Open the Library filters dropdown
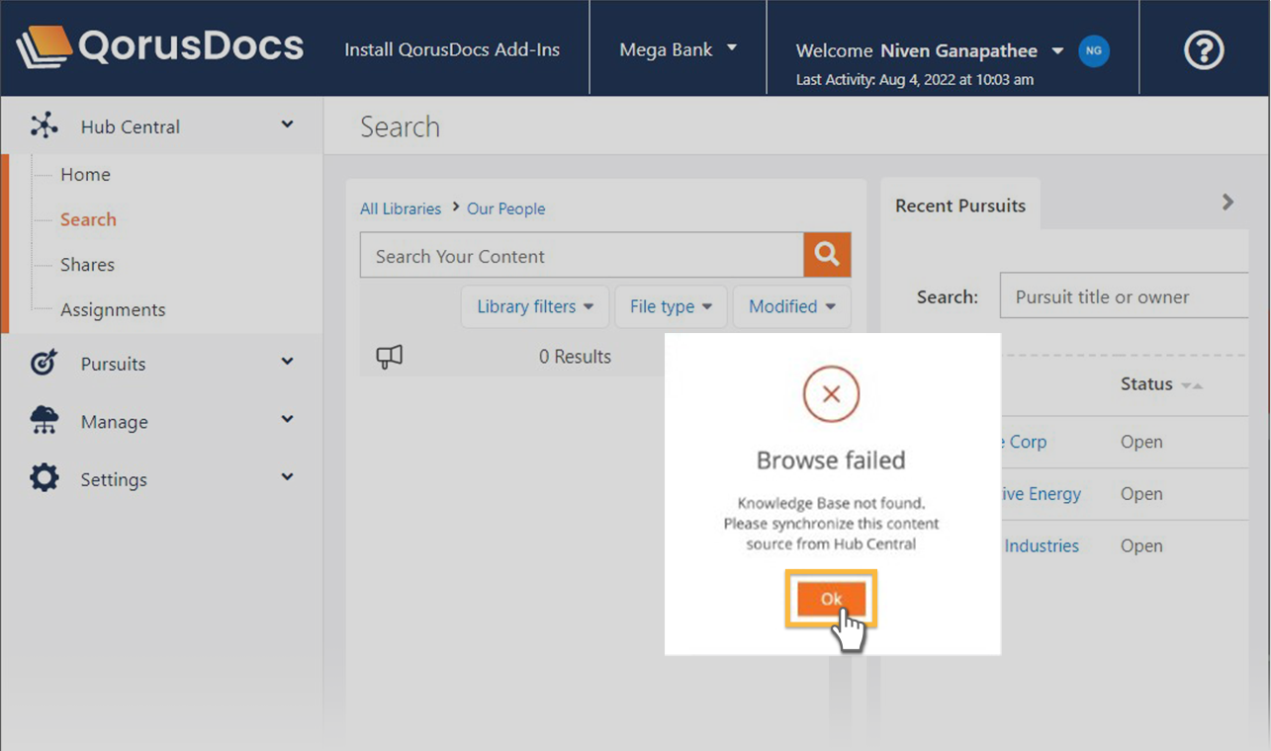The width and height of the screenshot is (1271, 751). [x=535, y=306]
